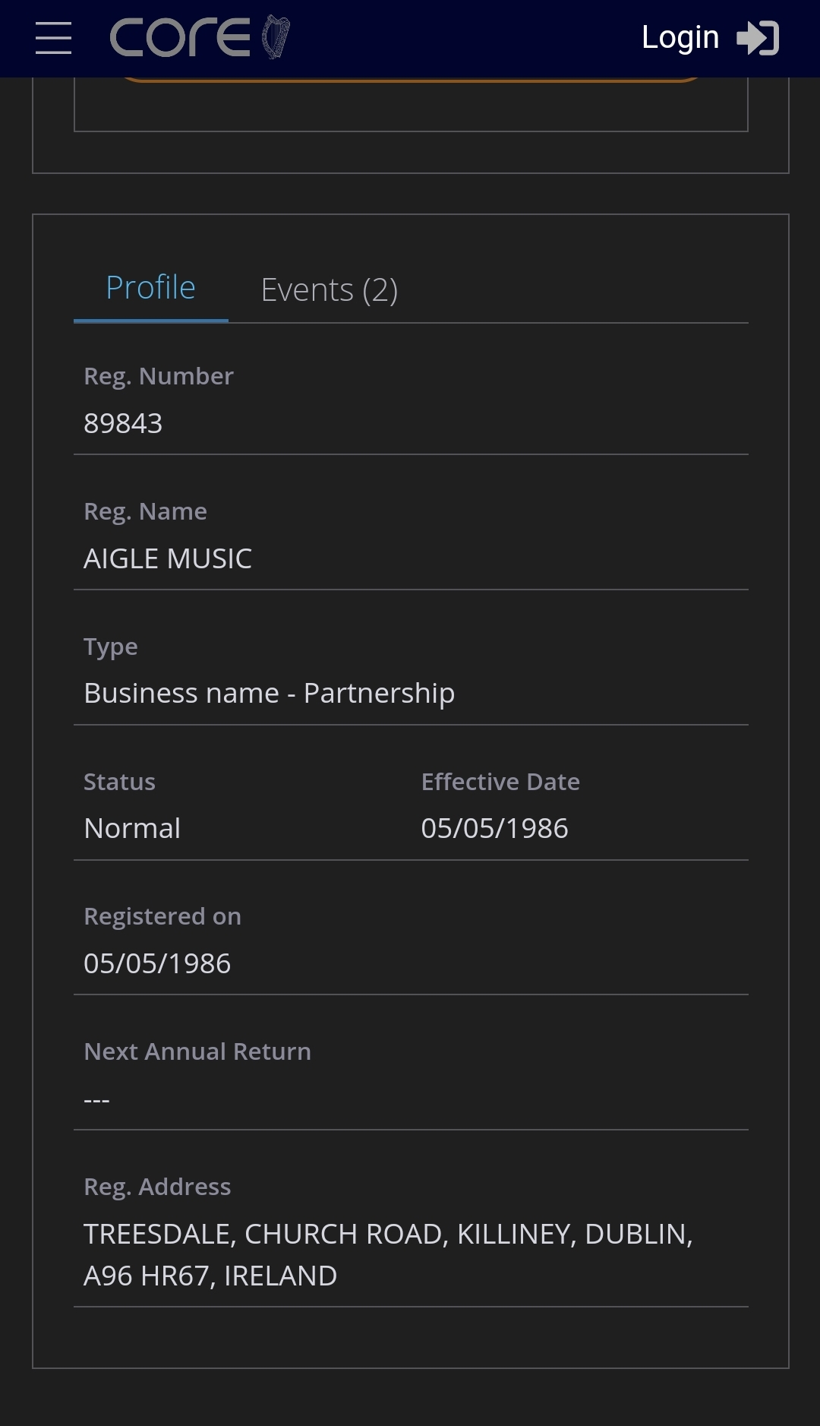Click the Reg. Number label

pos(159,376)
